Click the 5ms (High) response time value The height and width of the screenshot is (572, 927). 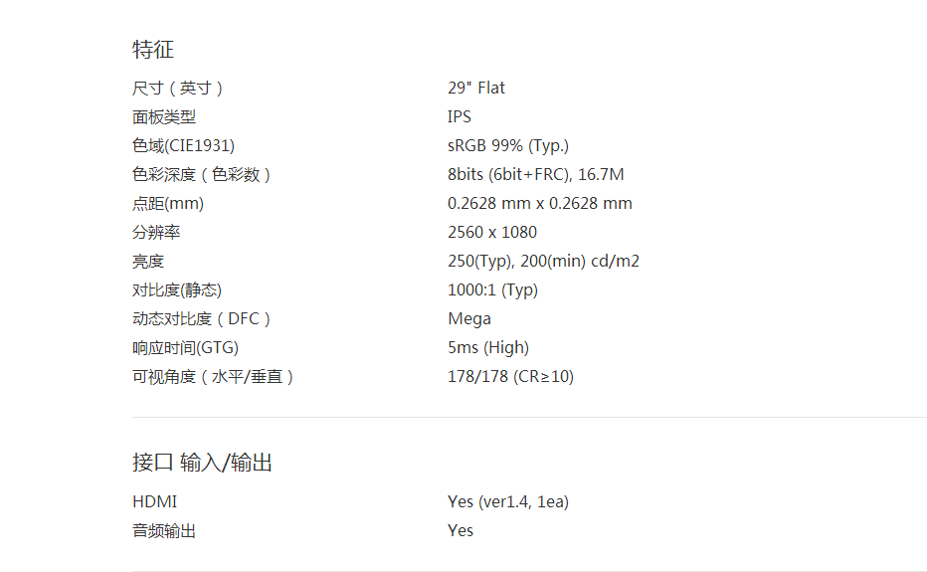click(x=488, y=347)
